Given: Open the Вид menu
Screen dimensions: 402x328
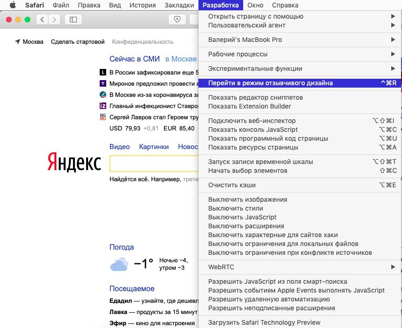Looking at the screenshot, I should (x=115, y=5).
